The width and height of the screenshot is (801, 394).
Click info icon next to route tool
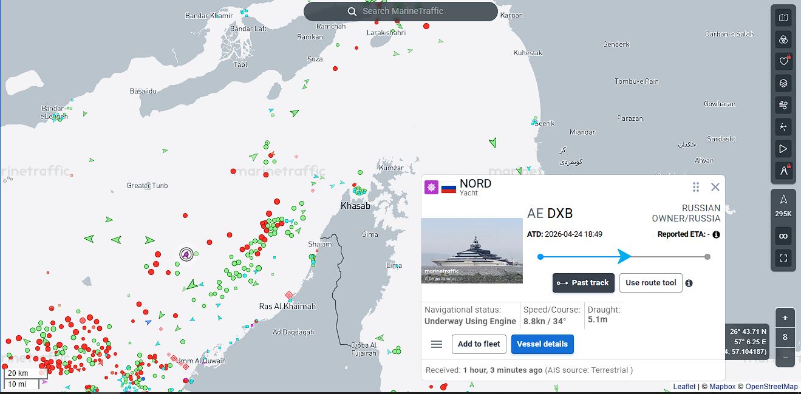pyautogui.click(x=689, y=283)
